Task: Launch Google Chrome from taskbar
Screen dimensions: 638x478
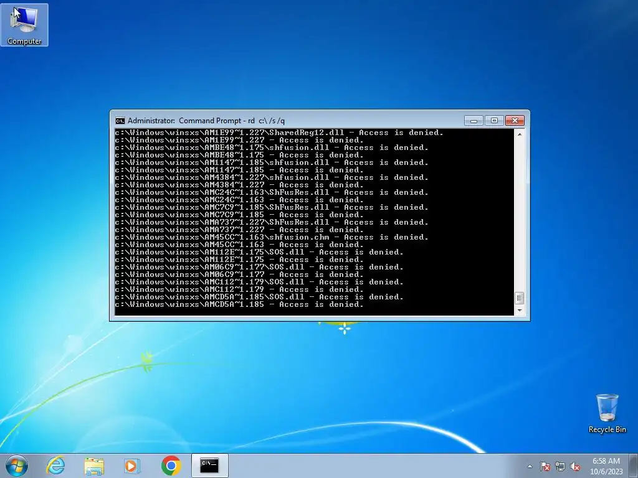Action: (171, 466)
